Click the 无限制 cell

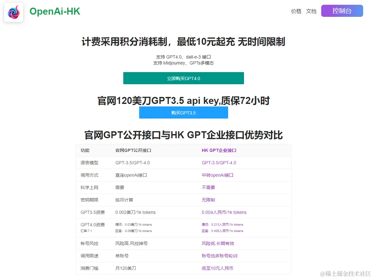[x=208, y=200]
